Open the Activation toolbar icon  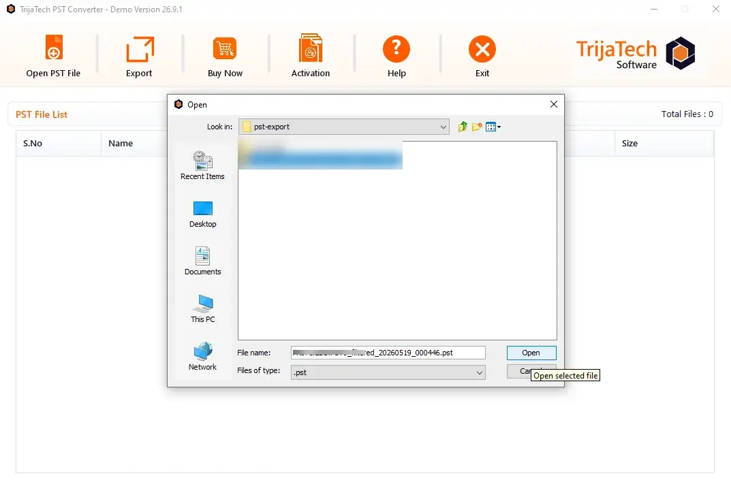(311, 48)
